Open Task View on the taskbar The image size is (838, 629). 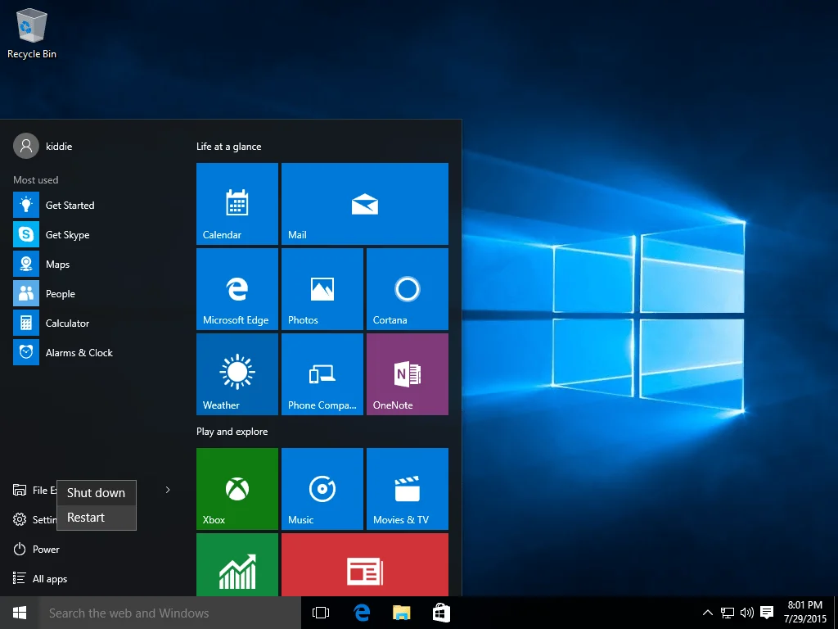pos(320,612)
